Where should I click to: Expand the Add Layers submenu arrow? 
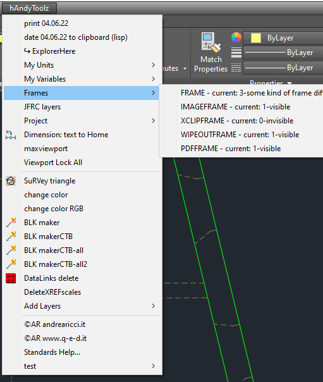[153, 306]
